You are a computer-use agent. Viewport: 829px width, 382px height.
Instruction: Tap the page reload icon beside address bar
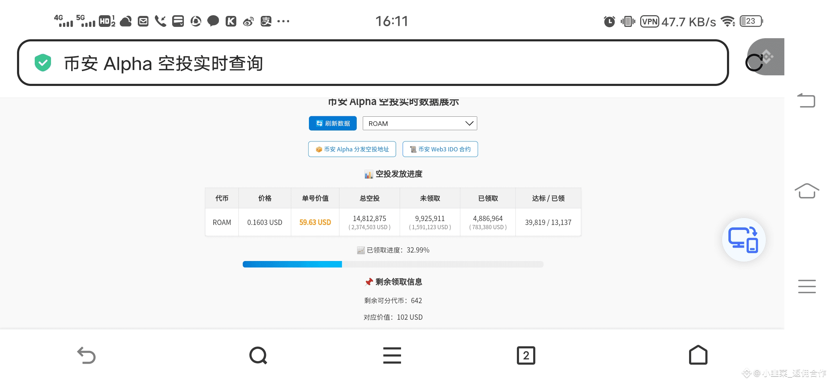point(755,63)
